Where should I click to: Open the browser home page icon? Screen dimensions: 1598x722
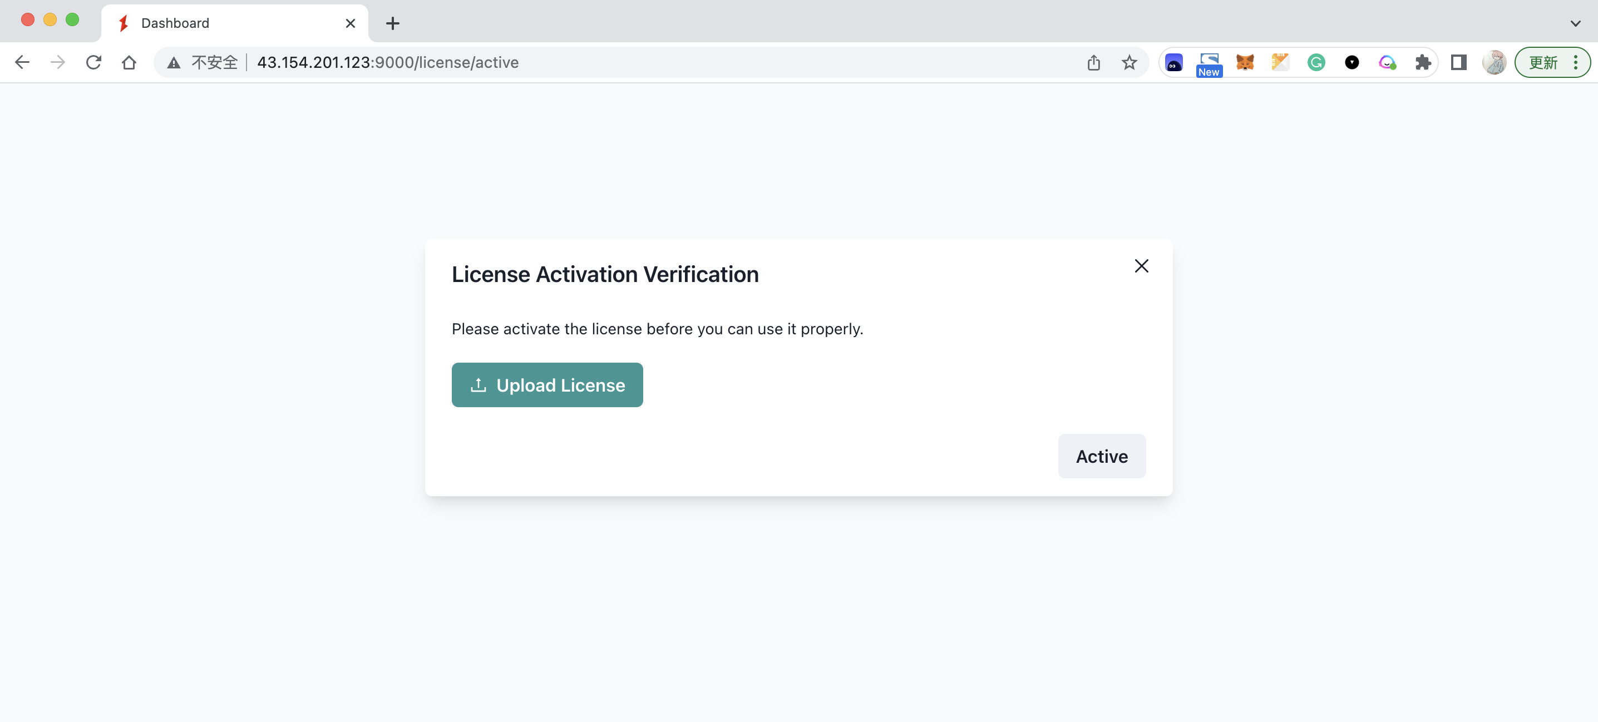[x=129, y=62]
